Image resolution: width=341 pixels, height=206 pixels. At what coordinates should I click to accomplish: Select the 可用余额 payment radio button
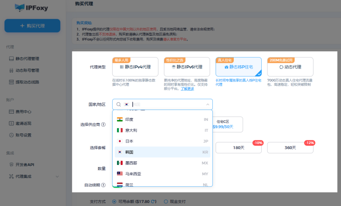[x=115, y=201]
